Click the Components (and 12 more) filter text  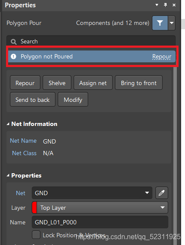pyautogui.click(x=113, y=23)
